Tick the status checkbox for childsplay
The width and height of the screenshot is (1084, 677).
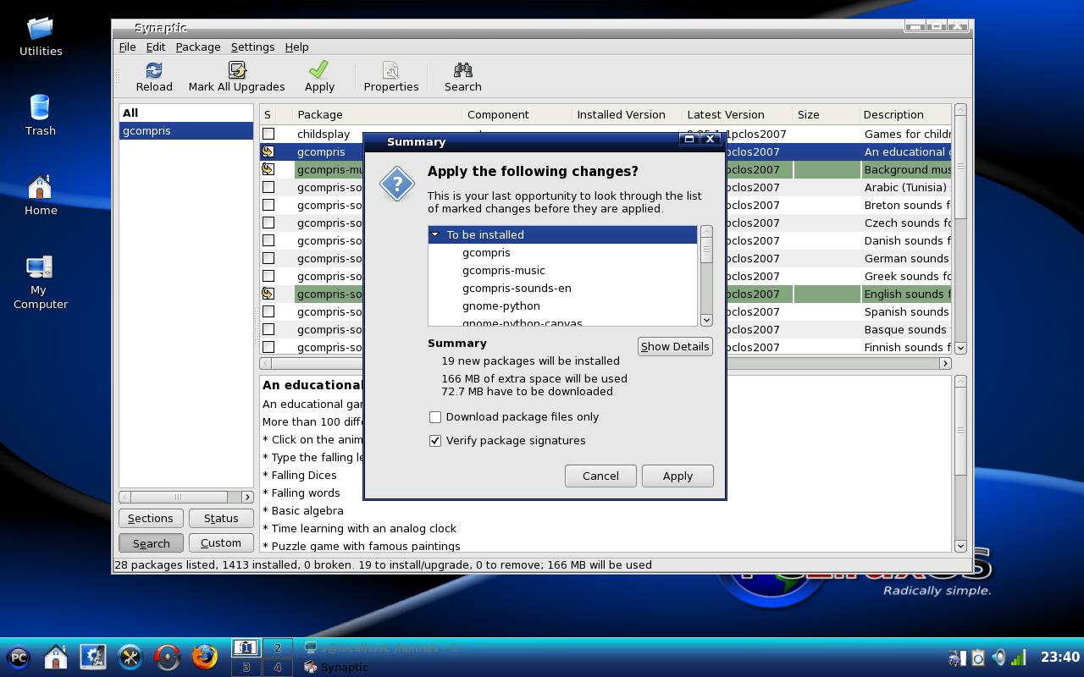coord(268,134)
